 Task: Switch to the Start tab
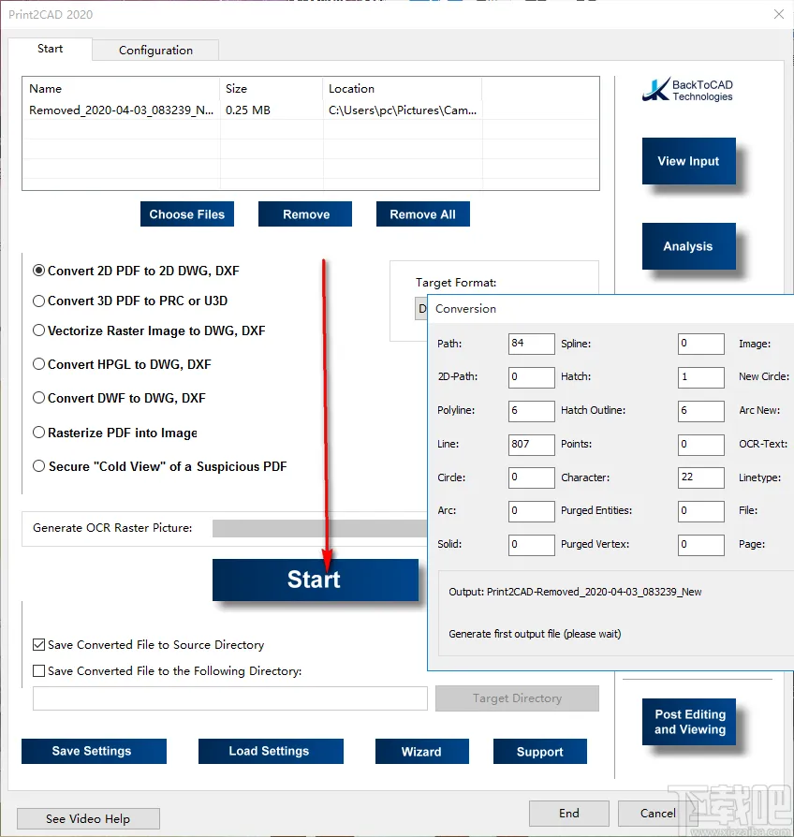click(x=51, y=49)
